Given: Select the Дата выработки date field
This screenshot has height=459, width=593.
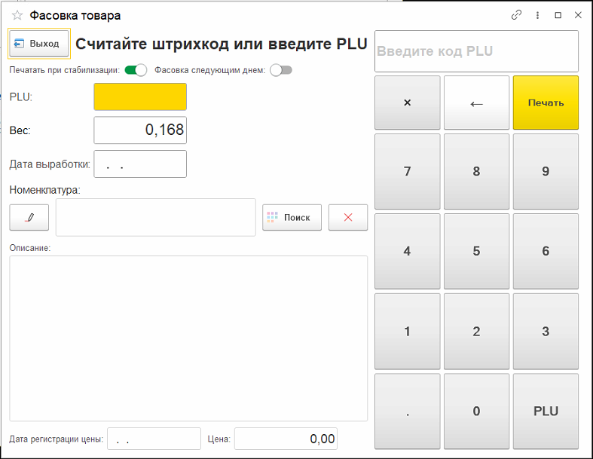Looking at the screenshot, I should [140, 164].
